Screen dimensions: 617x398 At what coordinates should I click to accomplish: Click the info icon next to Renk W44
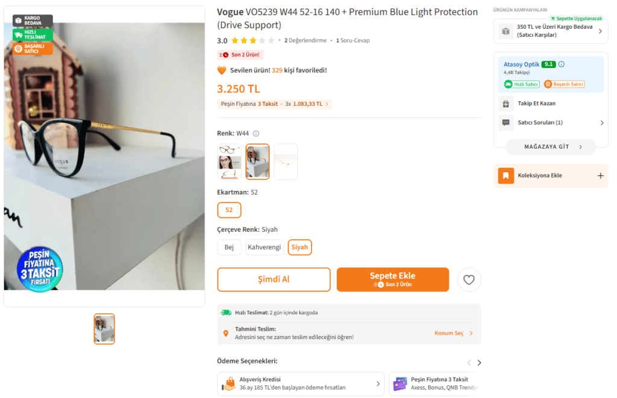tap(256, 134)
